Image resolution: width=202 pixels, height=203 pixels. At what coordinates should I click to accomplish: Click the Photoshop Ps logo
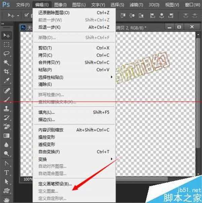click(x=6, y=4)
